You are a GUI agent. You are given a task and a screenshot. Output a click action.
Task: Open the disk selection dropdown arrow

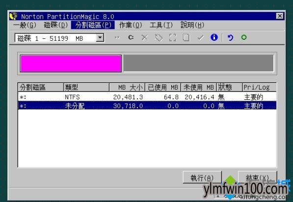(100, 38)
